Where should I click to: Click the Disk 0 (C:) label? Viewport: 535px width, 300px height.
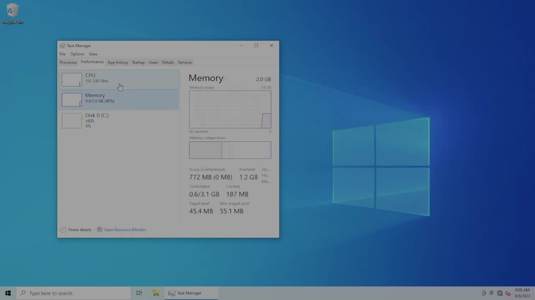coord(97,115)
